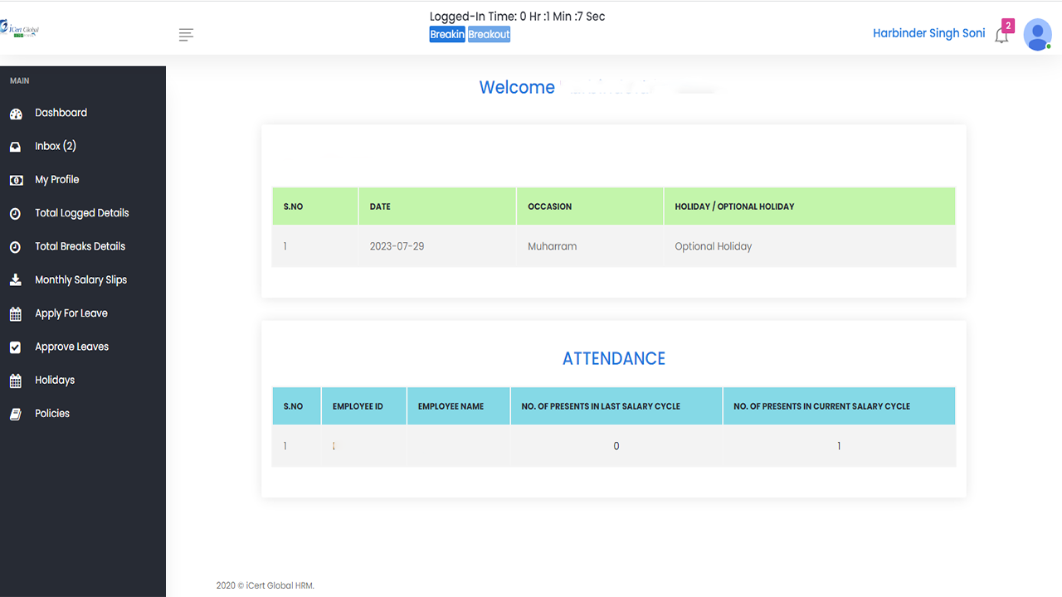The width and height of the screenshot is (1062, 597).
Task: Click the Holidays calendar icon
Action: pos(15,381)
